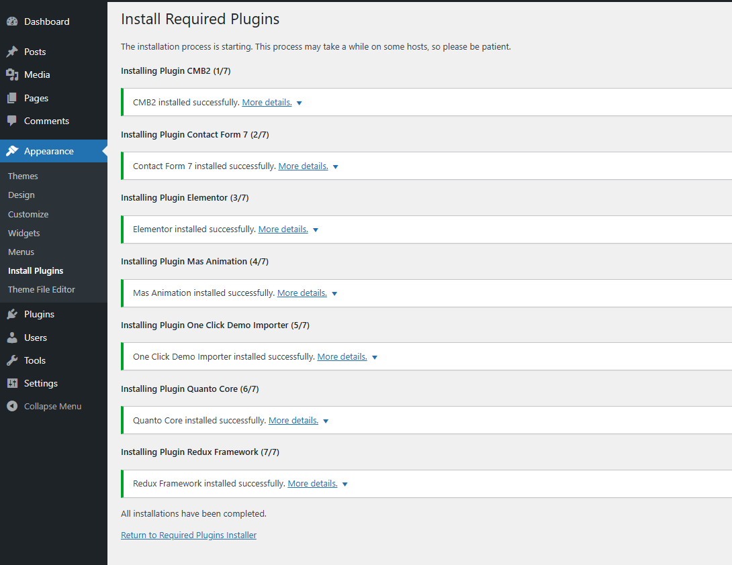
Task: Click 'Installing Plugin Redux Framework (7/7)' text
Action: click(x=200, y=452)
